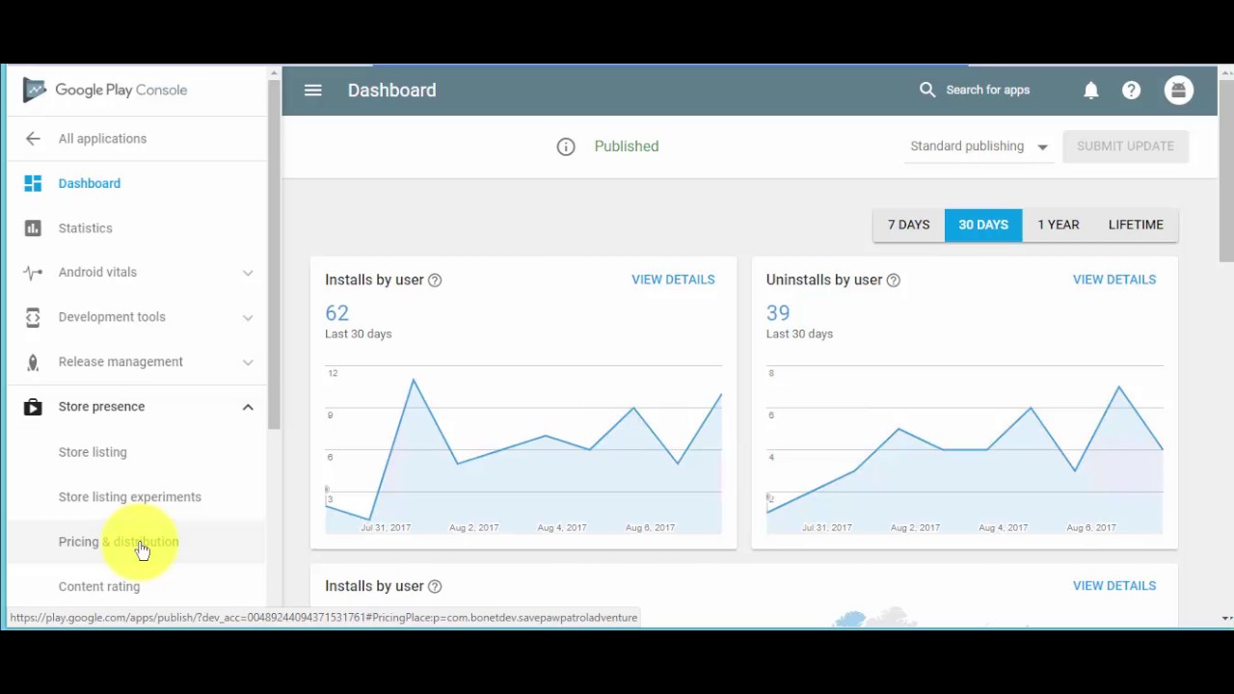Viewport: 1234px width, 694px height.
Task: Click the sidebar vertical scrollbar
Action: click(x=275, y=255)
